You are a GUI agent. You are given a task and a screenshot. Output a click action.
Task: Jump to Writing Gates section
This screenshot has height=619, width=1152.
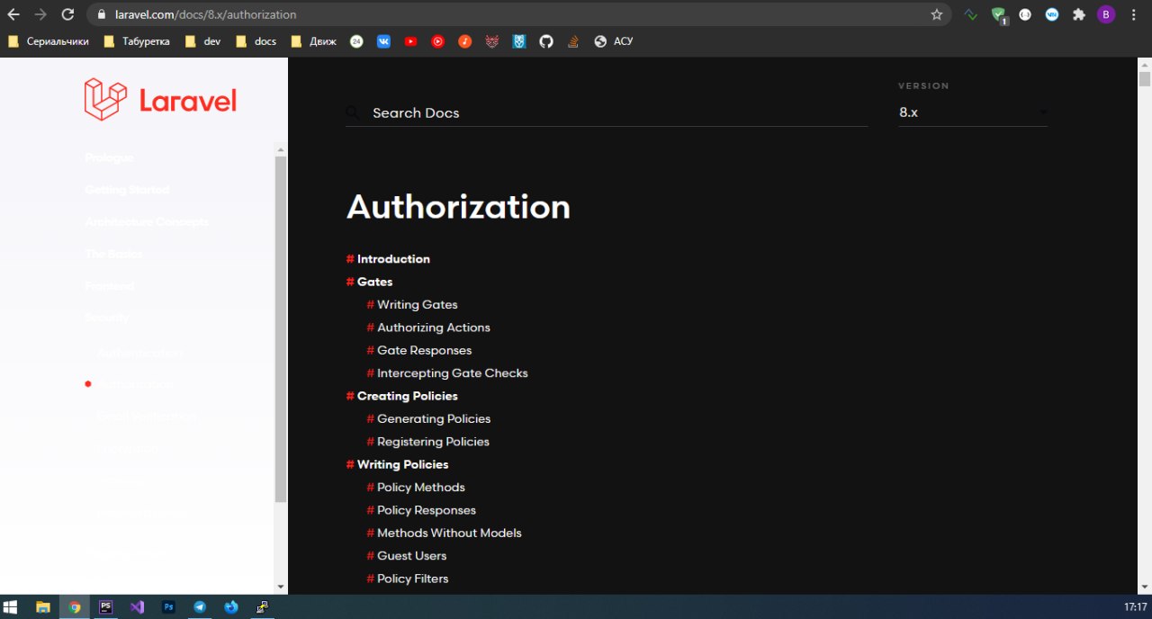point(418,305)
